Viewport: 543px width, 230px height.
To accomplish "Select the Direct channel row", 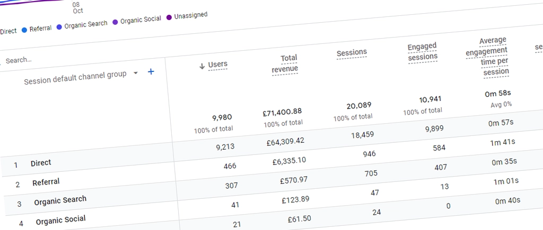I will (x=41, y=163).
